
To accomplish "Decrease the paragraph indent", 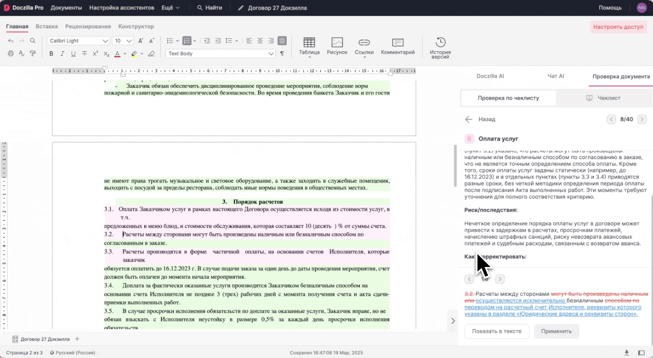I will point(207,41).
